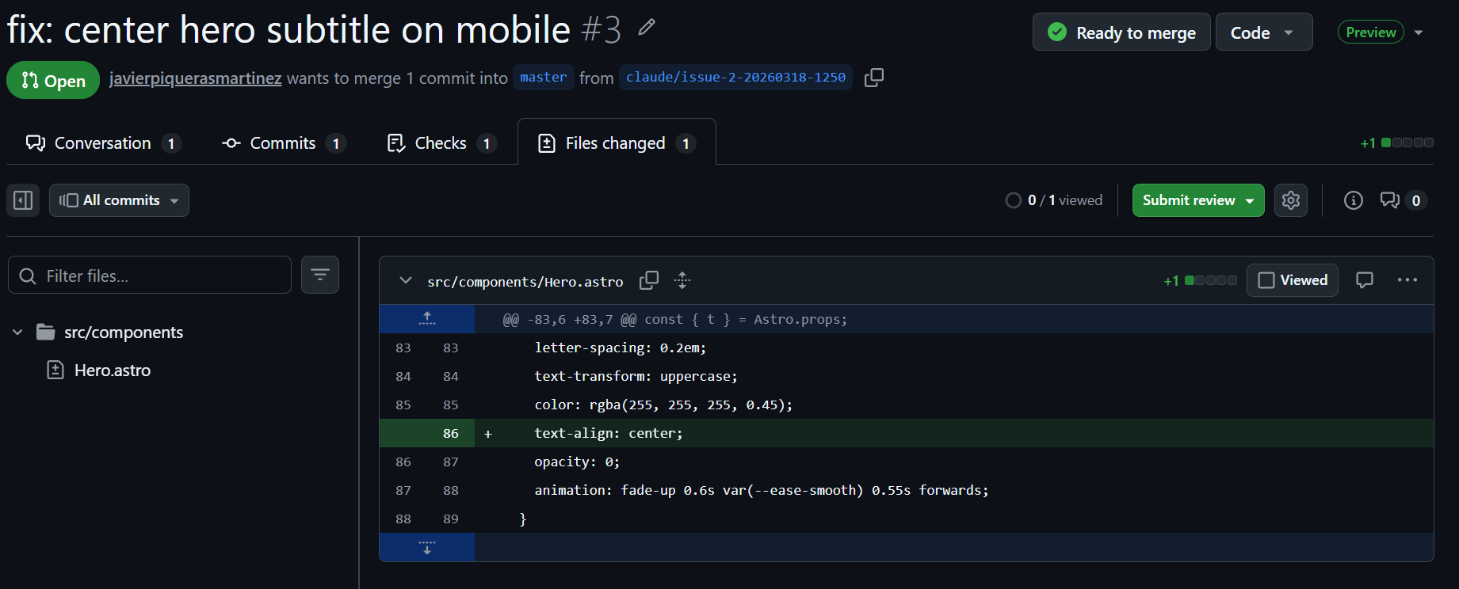Click the 'opacity: 0;' code line

click(577, 462)
